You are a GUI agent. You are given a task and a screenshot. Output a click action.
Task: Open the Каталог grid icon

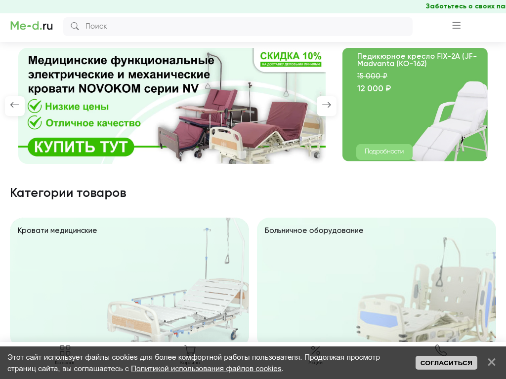65,350
